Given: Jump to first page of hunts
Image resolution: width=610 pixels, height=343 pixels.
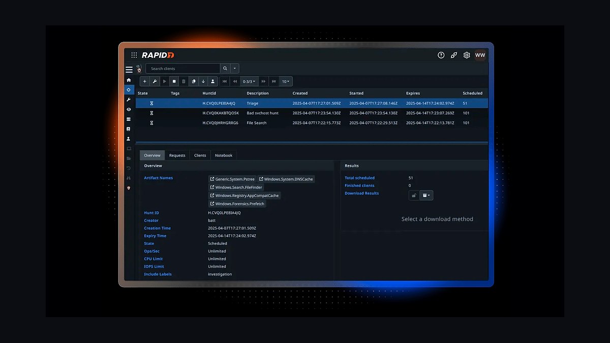Looking at the screenshot, I should 224,81.
